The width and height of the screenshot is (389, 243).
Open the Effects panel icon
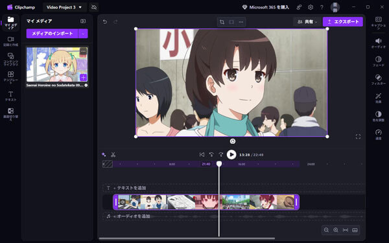[x=379, y=98]
